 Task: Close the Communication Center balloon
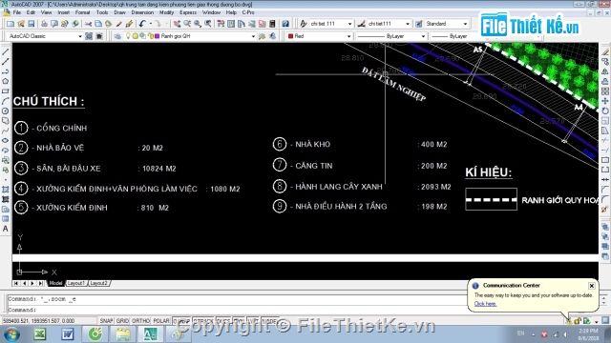coord(592,286)
